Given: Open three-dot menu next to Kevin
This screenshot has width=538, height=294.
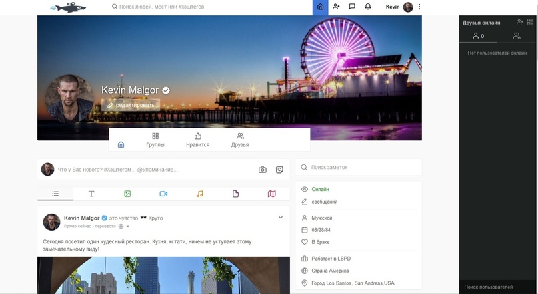Looking at the screenshot, I should point(419,7).
